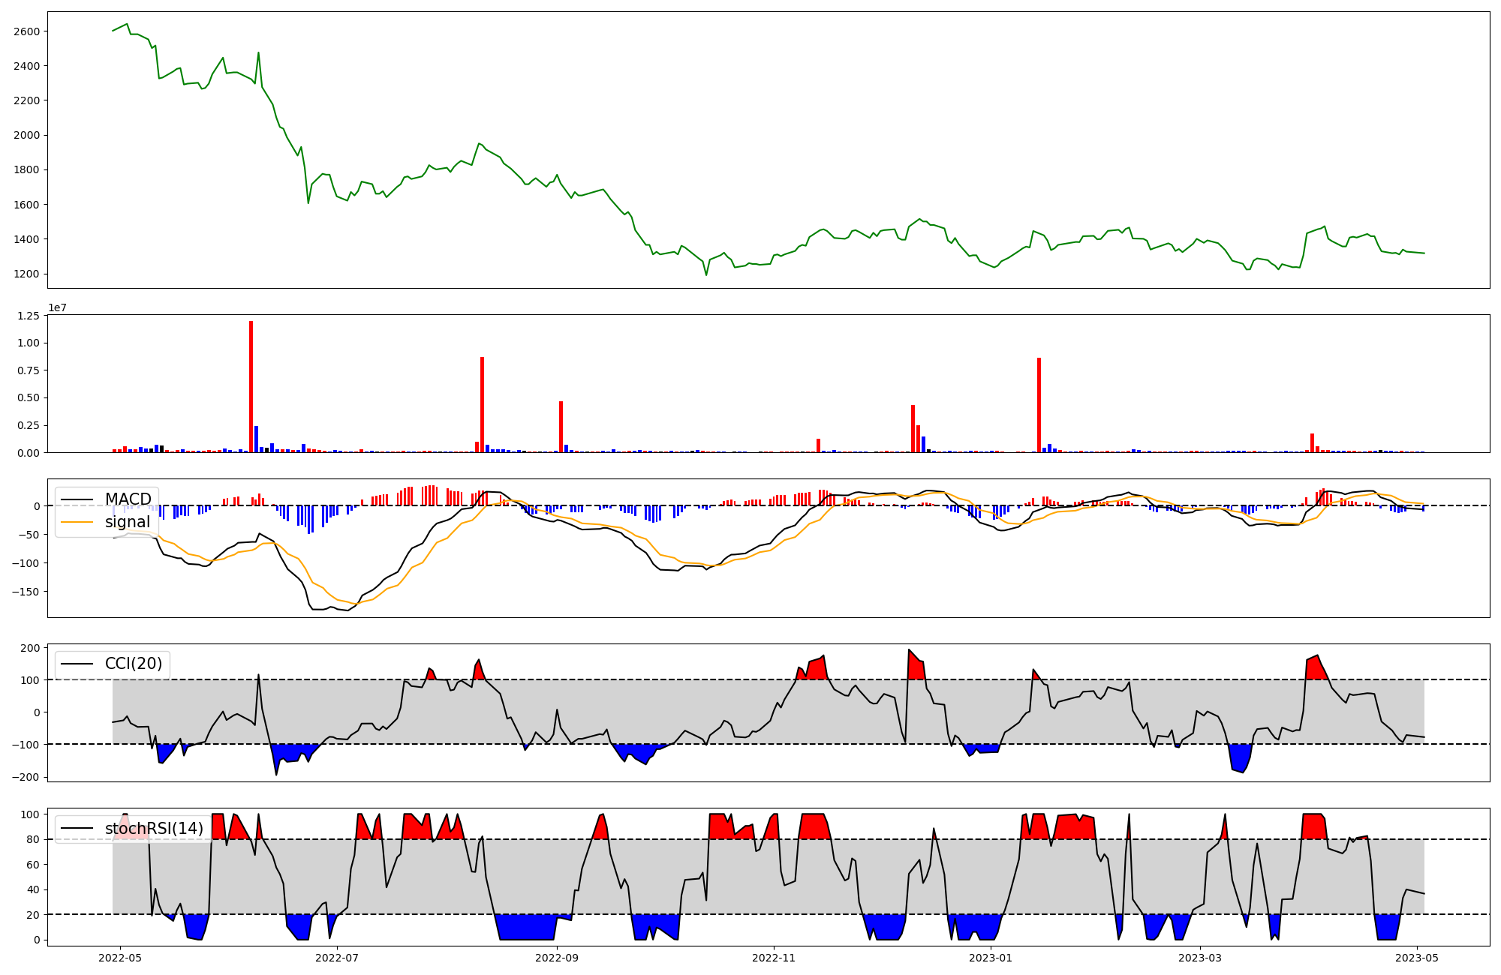Image resolution: width=1501 pixels, height=975 pixels.
Task: Click the 2023-01 x-axis date label
Action: point(991,958)
